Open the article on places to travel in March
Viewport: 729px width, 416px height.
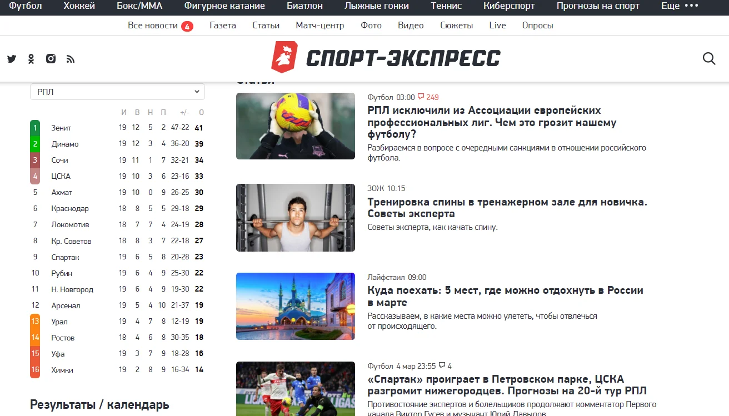tap(505, 296)
